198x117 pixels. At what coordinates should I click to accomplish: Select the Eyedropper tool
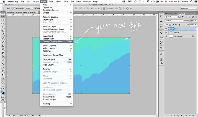[3, 34]
